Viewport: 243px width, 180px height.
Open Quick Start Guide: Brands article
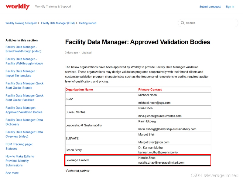tap(25, 86)
